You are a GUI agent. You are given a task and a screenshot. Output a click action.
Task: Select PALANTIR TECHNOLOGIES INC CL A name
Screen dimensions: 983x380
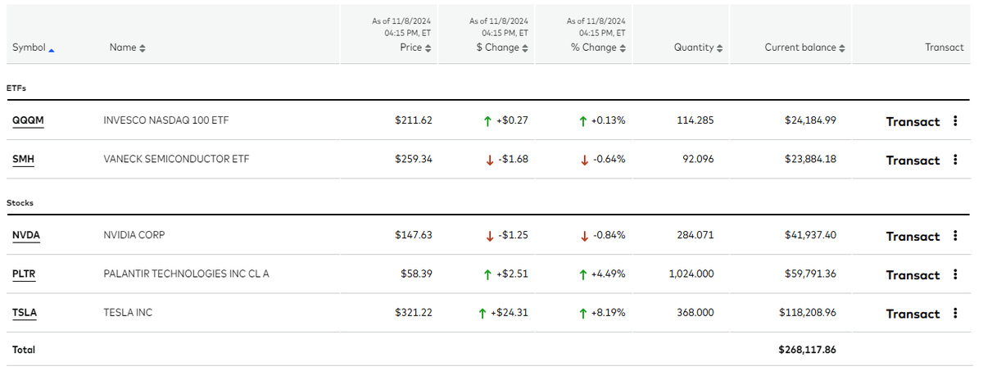click(x=186, y=274)
